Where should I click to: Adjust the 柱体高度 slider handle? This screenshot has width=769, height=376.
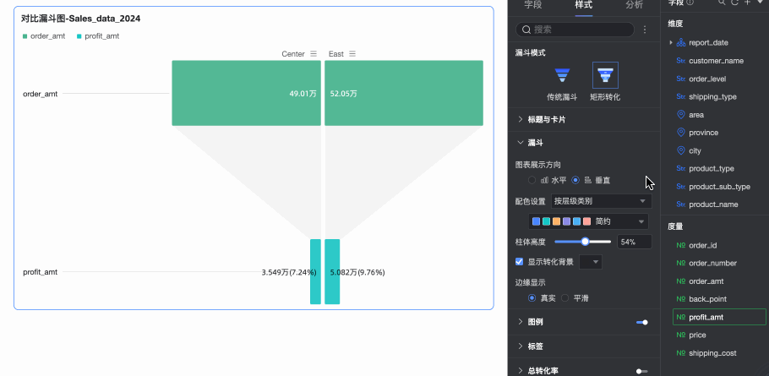(585, 242)
